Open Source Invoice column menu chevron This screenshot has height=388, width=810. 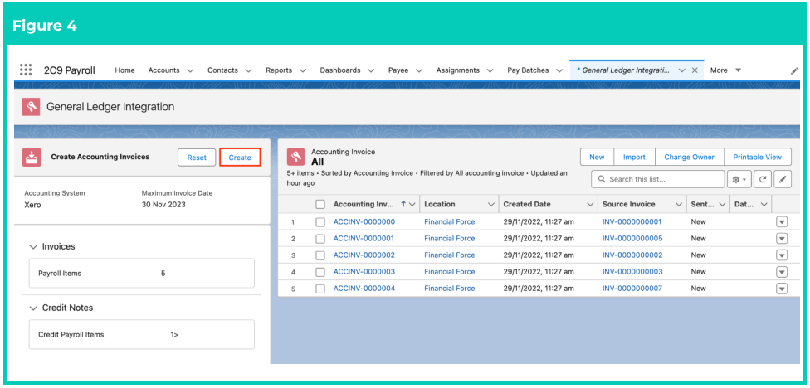tap(679, 205)
